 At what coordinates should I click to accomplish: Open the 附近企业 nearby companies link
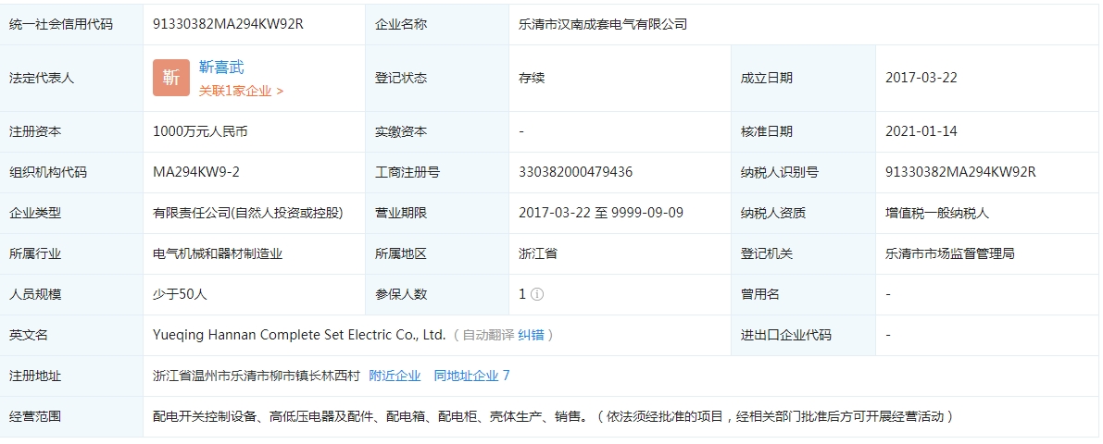[x=395, y=376]
